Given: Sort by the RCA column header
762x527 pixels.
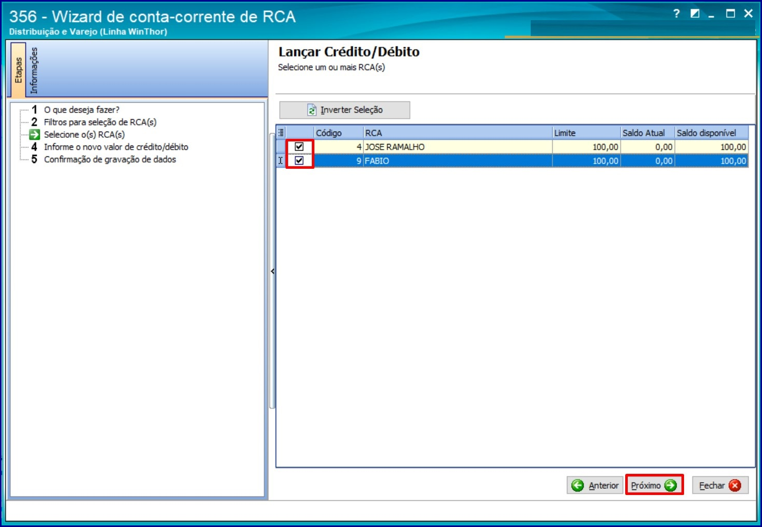Looking at the screenshot, I should point(458,133).
